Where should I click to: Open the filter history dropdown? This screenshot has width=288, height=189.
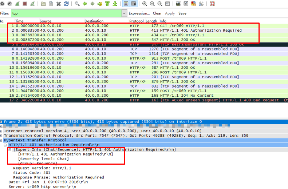123,13
